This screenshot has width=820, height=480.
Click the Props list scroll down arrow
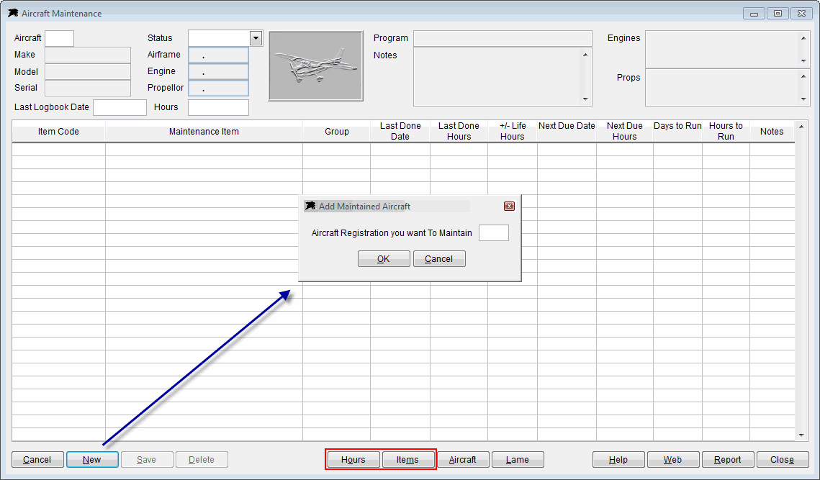[x=803, y=99]
